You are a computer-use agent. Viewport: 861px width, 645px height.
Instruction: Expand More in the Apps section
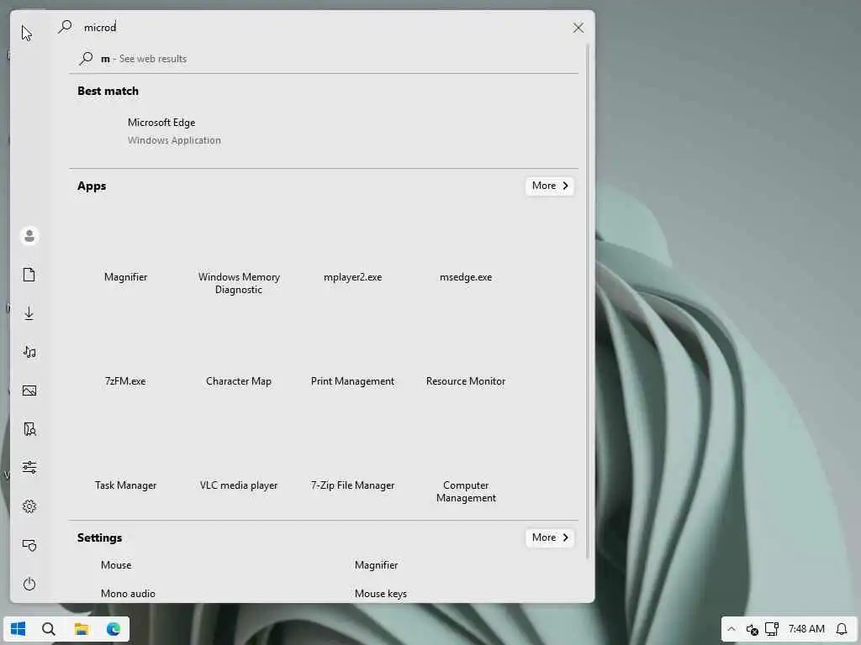coord(550,186)
